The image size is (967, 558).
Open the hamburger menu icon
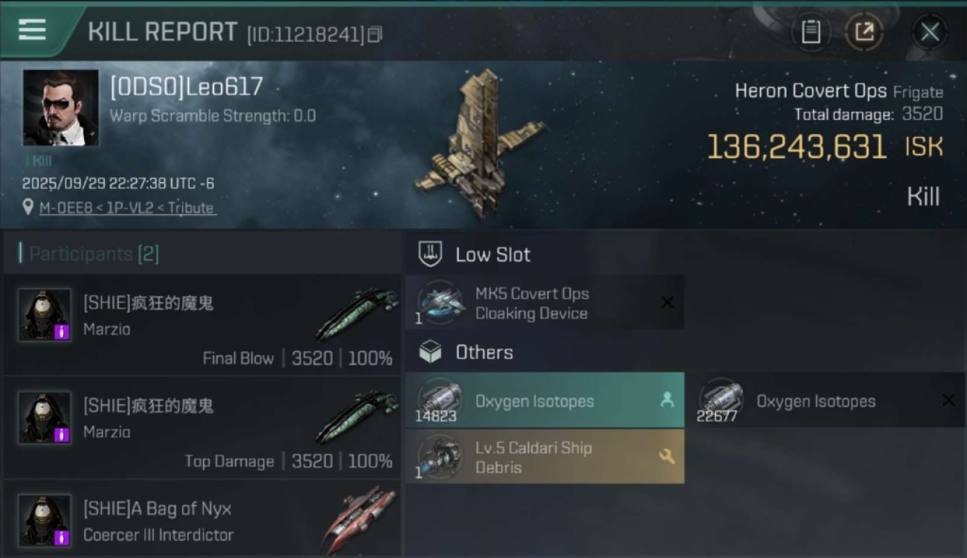point(32,30)
